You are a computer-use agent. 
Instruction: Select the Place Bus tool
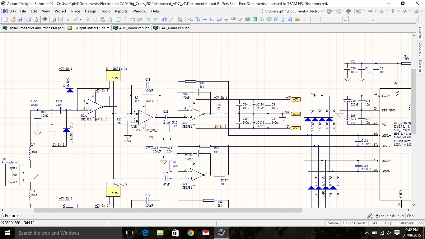[x=197, y=19]
